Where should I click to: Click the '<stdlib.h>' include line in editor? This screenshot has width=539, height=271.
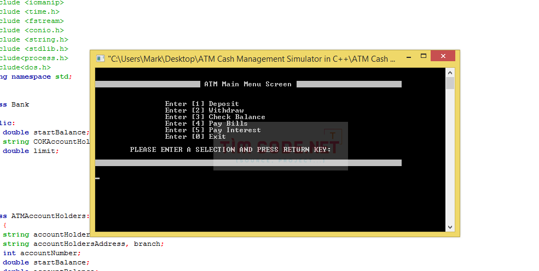(x=34, y=49)
